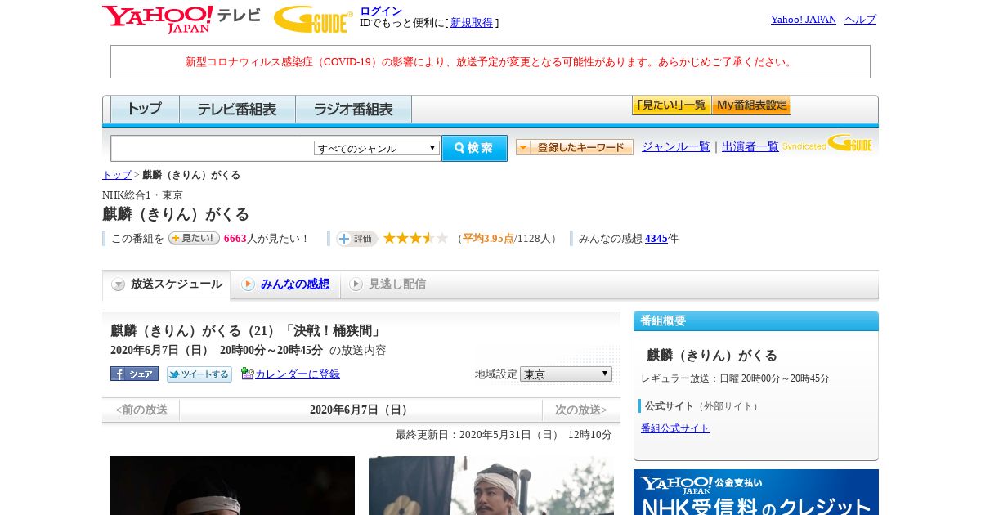This screenshot has width=981, height=515.
Task: Switch to the テレビ番組表 tab
Action: 237,109
